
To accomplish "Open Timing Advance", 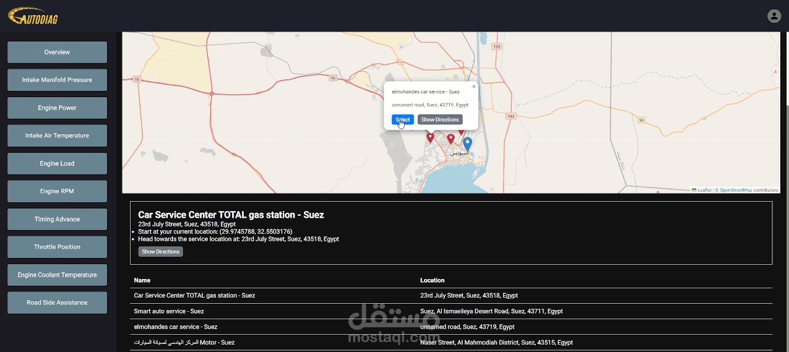I will pos(57,219).
